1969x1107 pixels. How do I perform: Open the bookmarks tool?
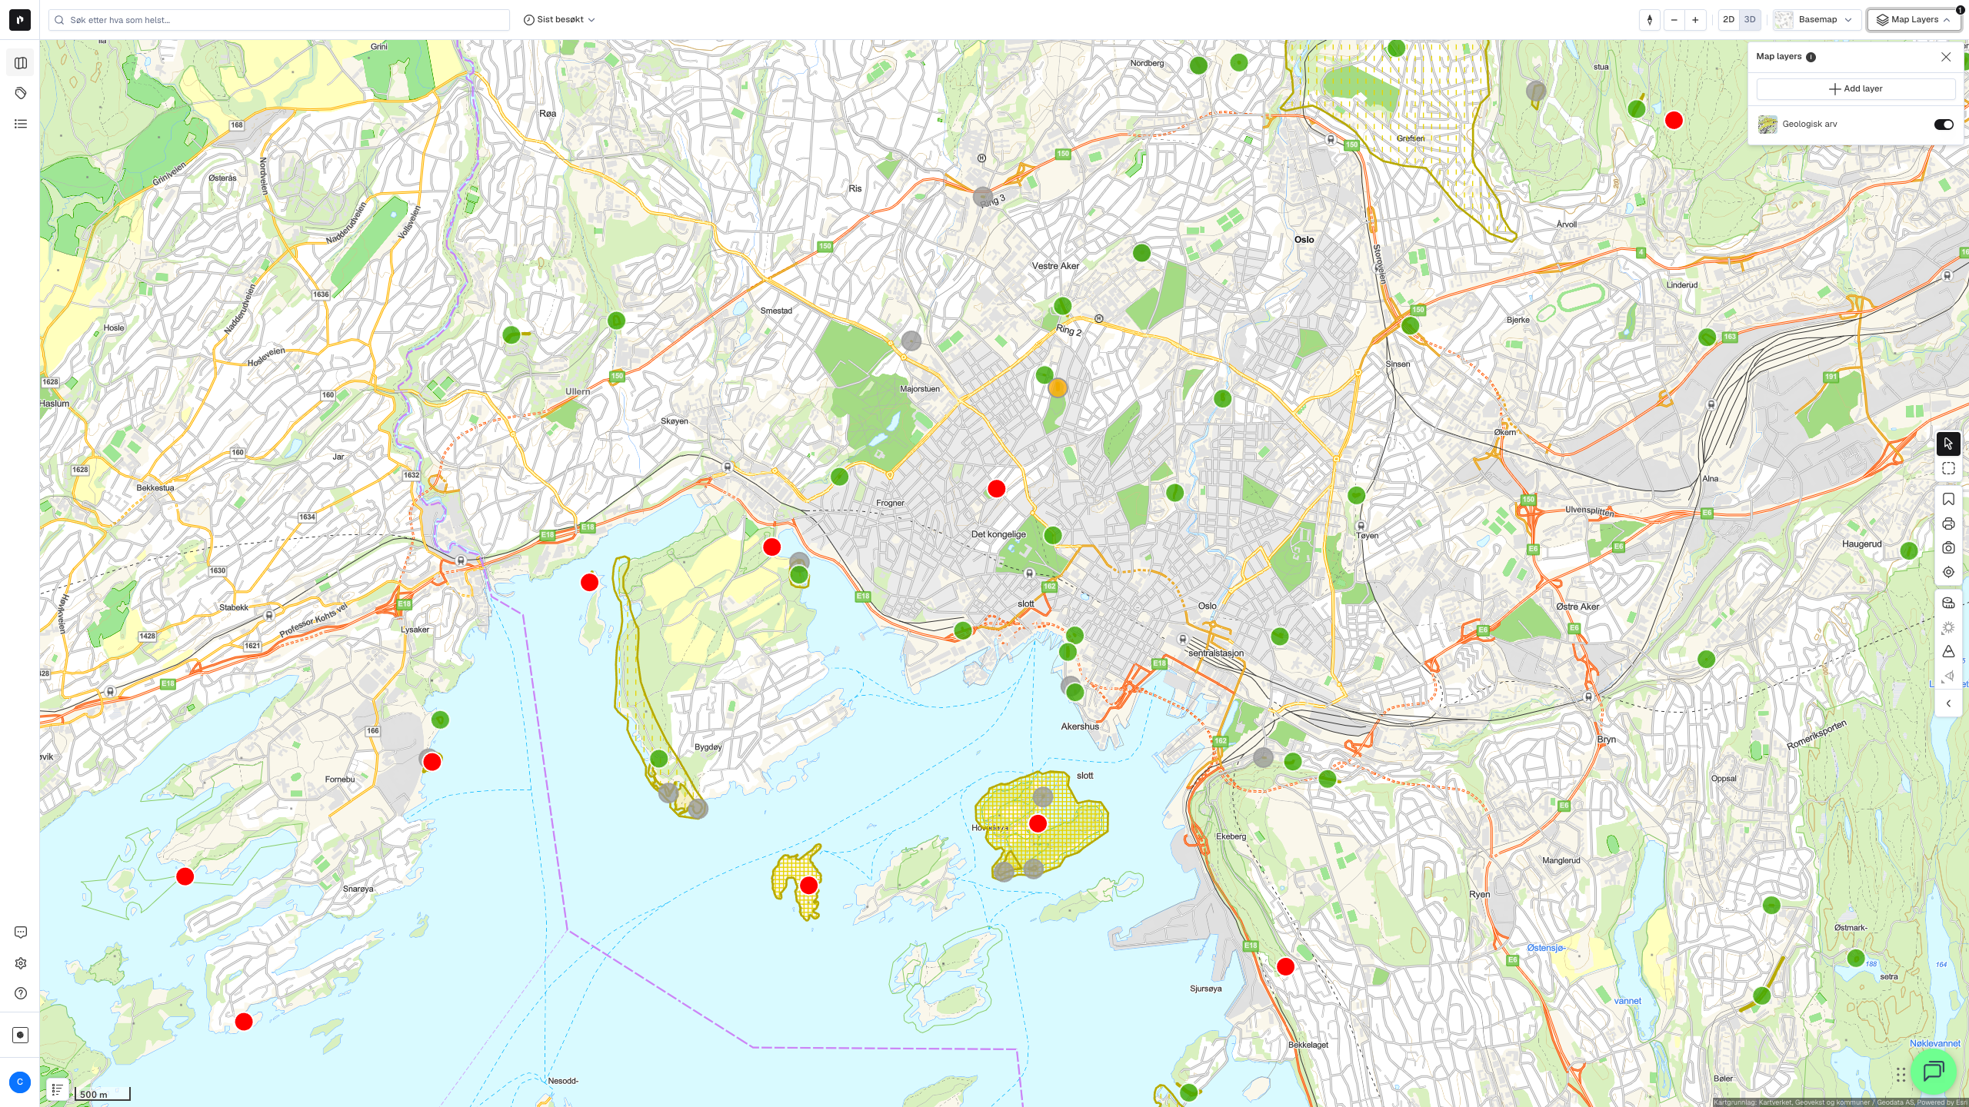(x=1948, y=500)
